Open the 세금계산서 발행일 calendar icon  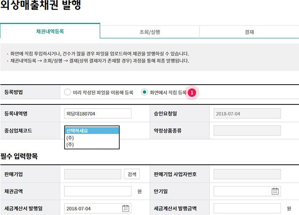[126, 208]
